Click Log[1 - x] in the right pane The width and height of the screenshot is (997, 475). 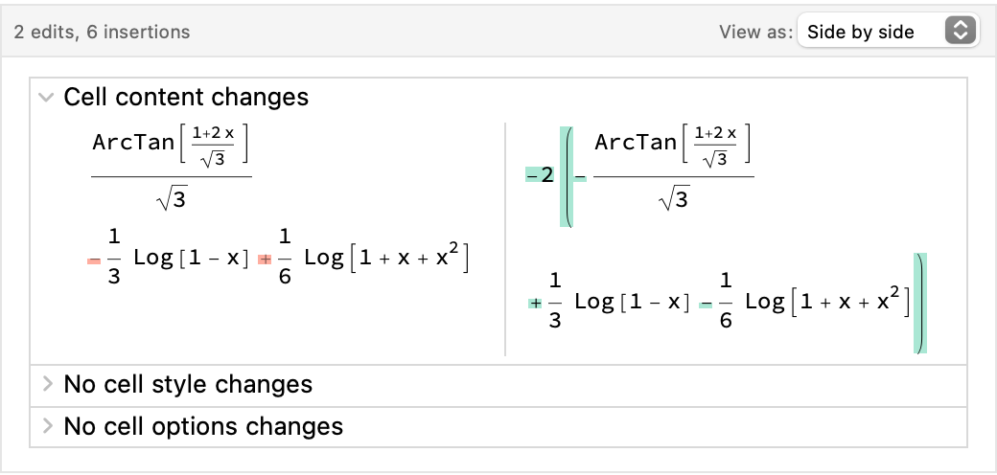point(632,303)
